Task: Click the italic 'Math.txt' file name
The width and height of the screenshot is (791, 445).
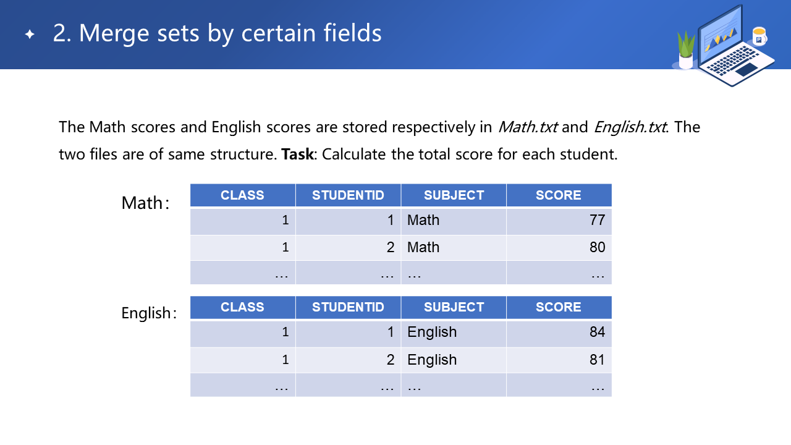Action: click(528, 127)
